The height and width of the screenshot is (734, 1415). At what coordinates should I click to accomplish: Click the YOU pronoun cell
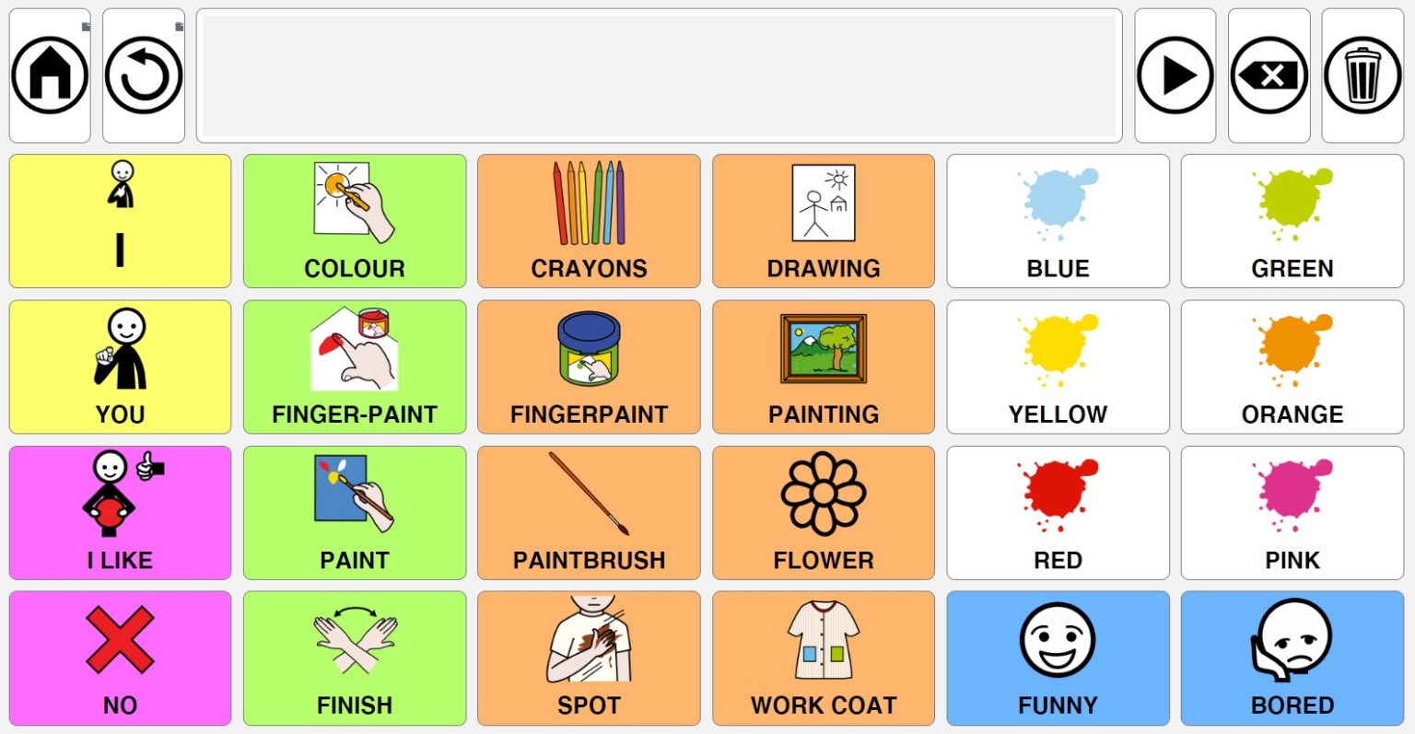(x=119, y=367)
